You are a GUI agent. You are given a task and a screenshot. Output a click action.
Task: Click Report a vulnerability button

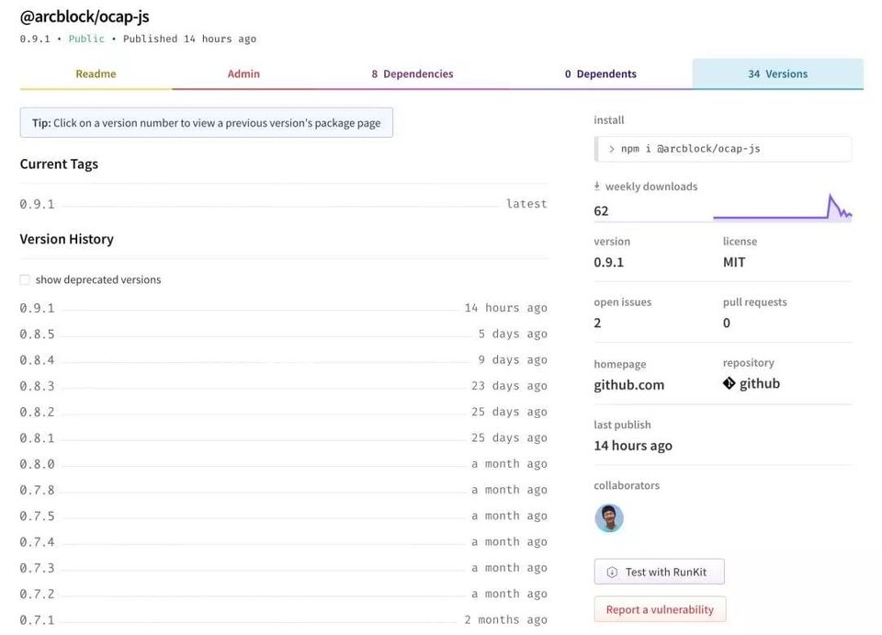[660, 609]
